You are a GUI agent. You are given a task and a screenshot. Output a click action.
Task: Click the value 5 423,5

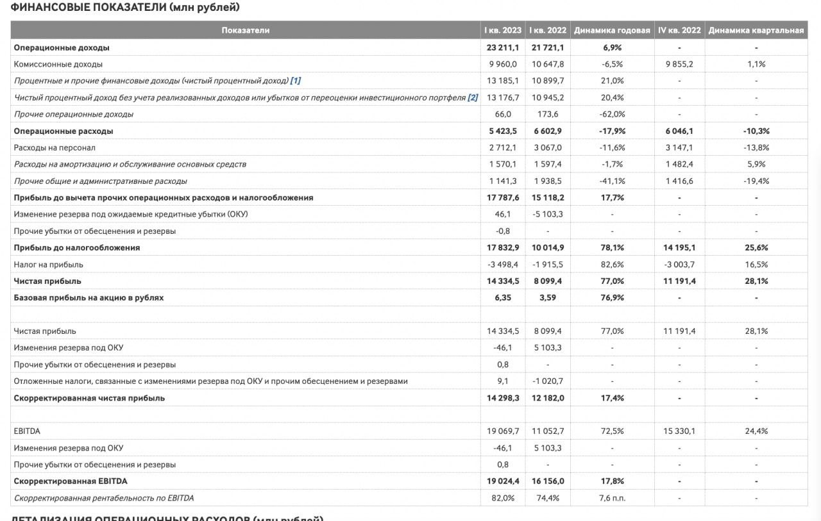click(504, 131)
